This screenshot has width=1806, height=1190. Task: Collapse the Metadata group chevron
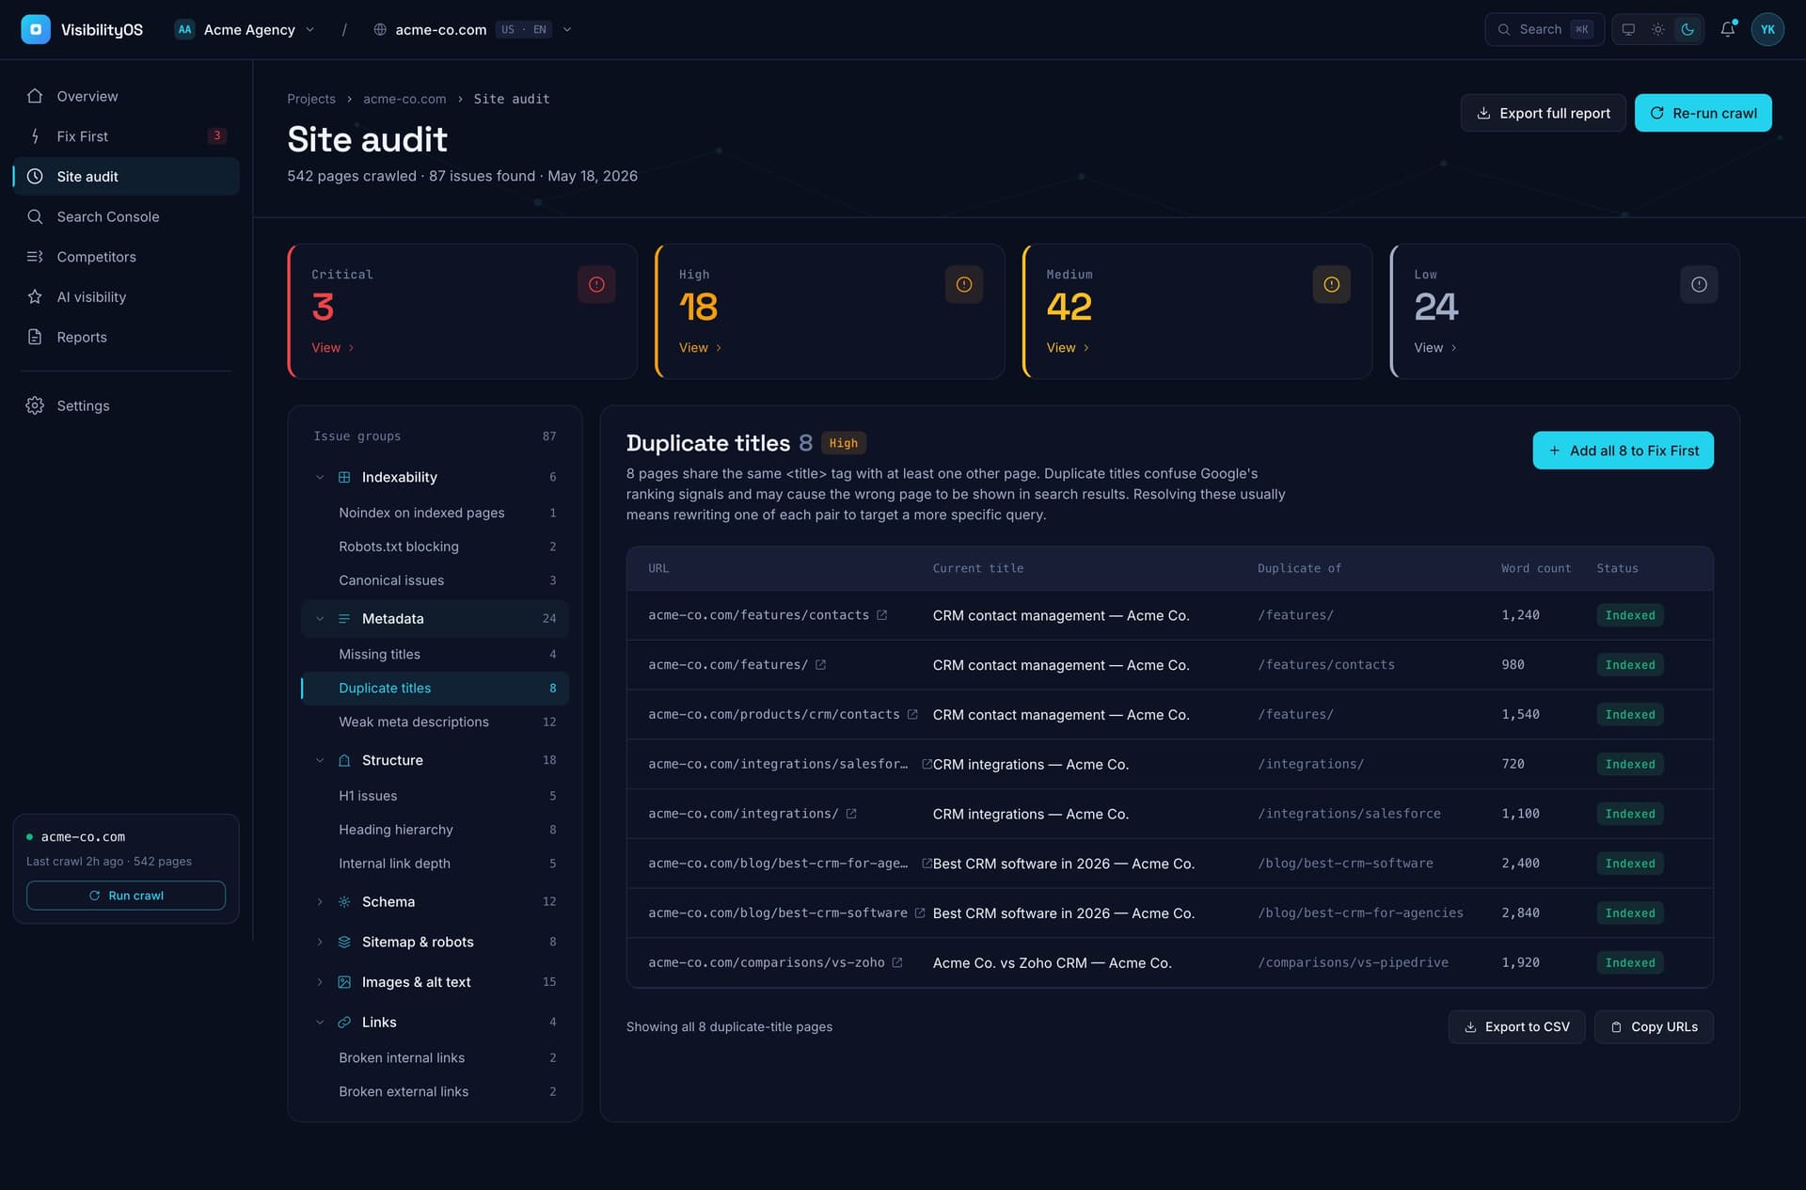[320, 619]
